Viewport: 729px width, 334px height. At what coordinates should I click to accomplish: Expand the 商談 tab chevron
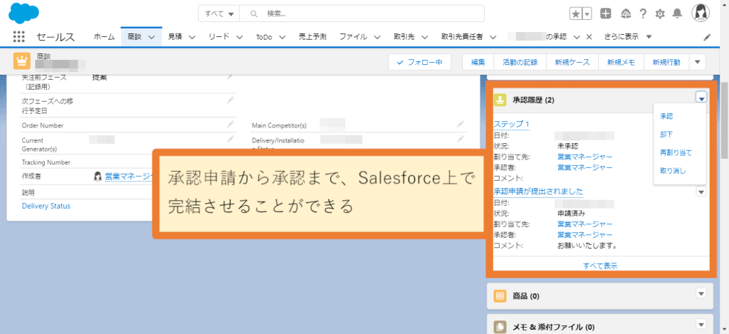[x=151, y=37]
